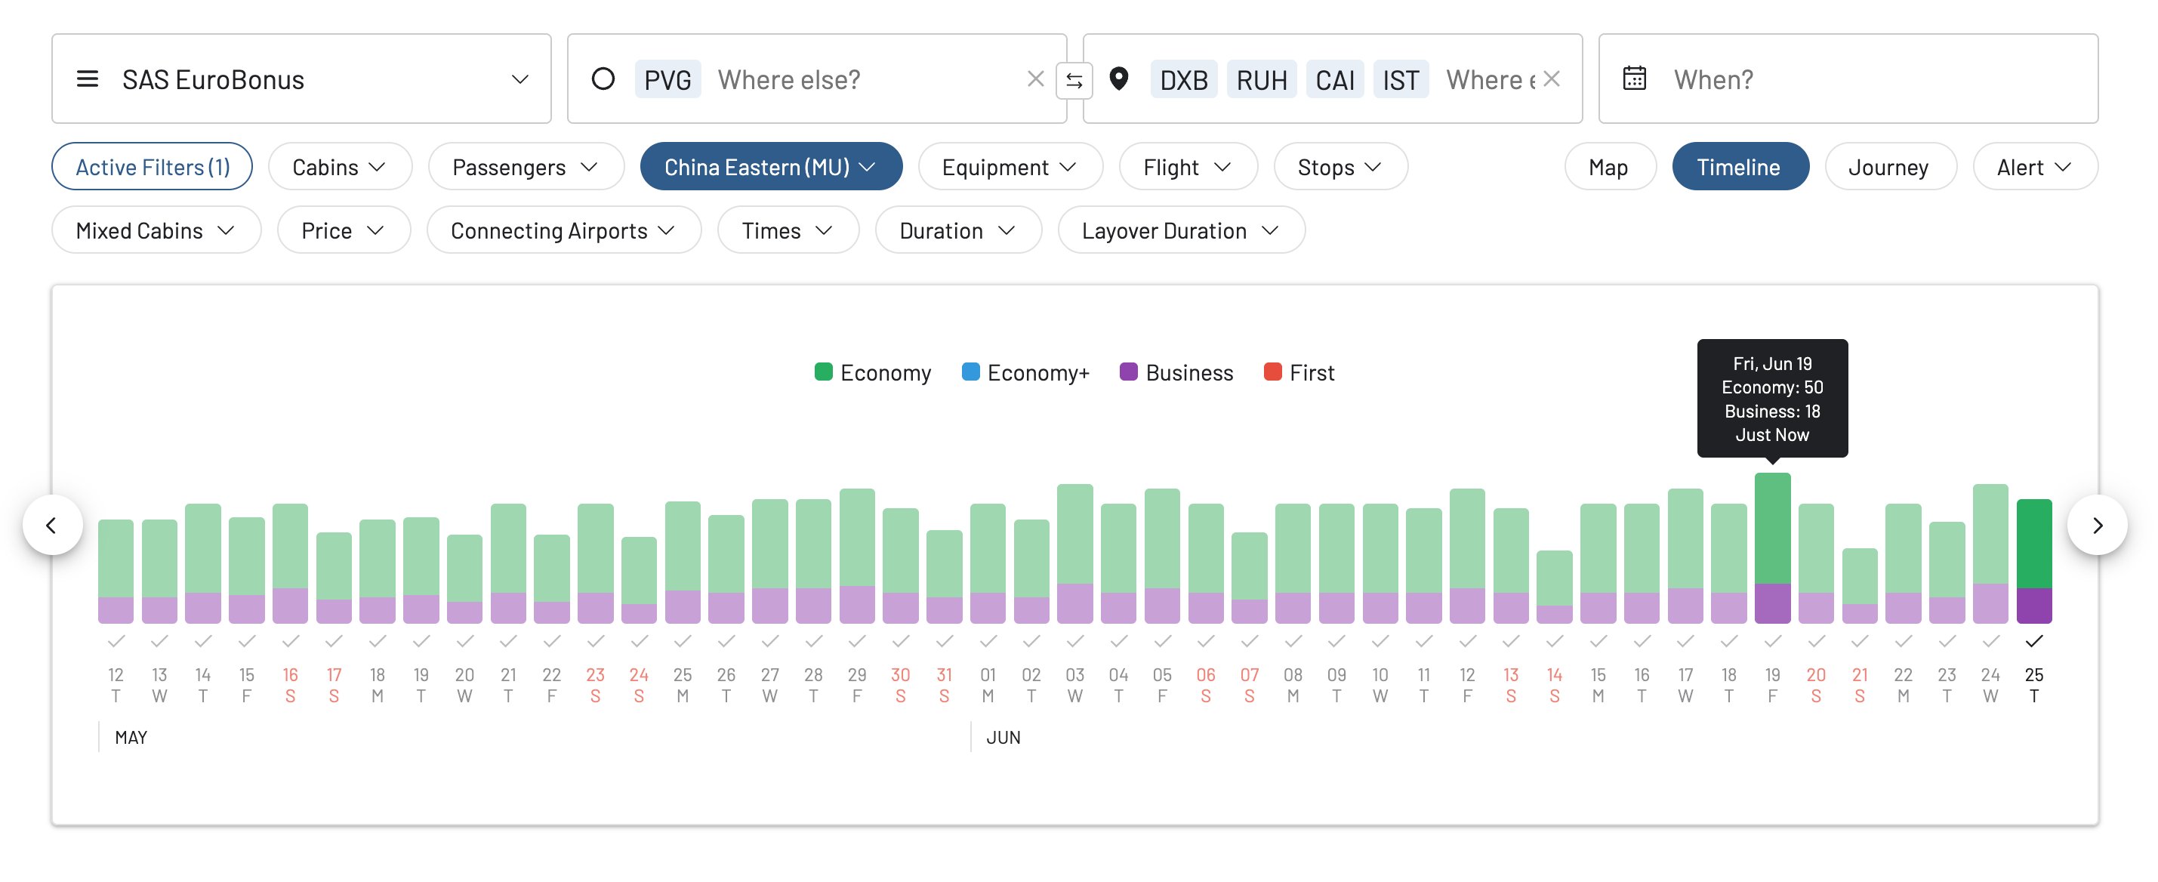Click the circle toggle beside PVG
Viewport: 2158px width, 882px height.
[x=605, y=79]
